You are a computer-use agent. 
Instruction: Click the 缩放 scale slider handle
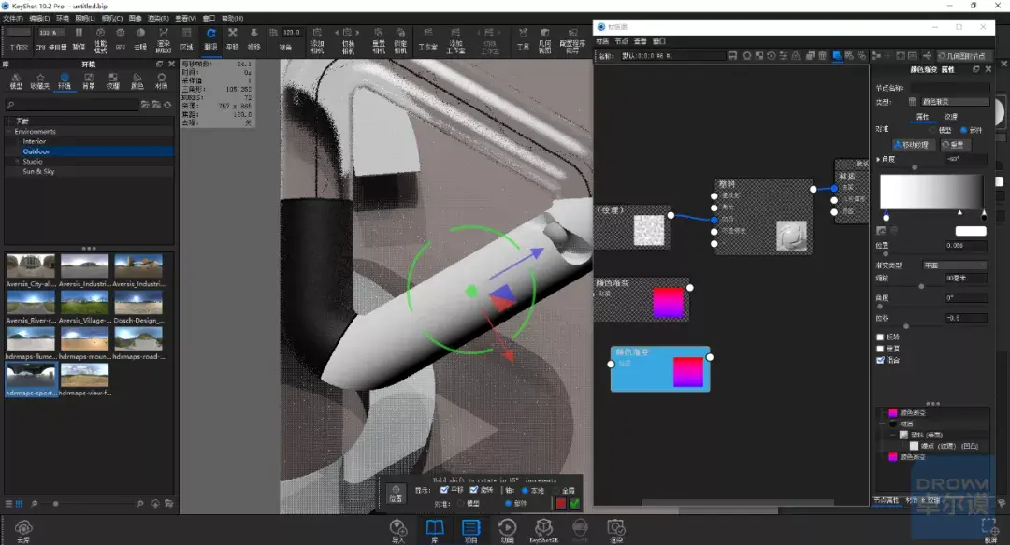921,286
